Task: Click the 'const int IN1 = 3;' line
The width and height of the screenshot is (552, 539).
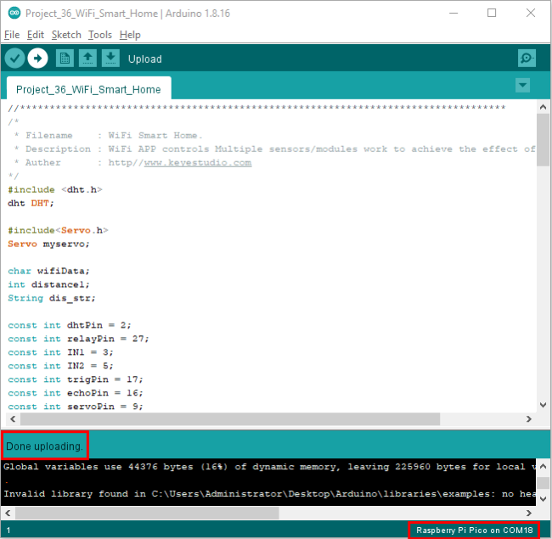Action: point(60,352)
